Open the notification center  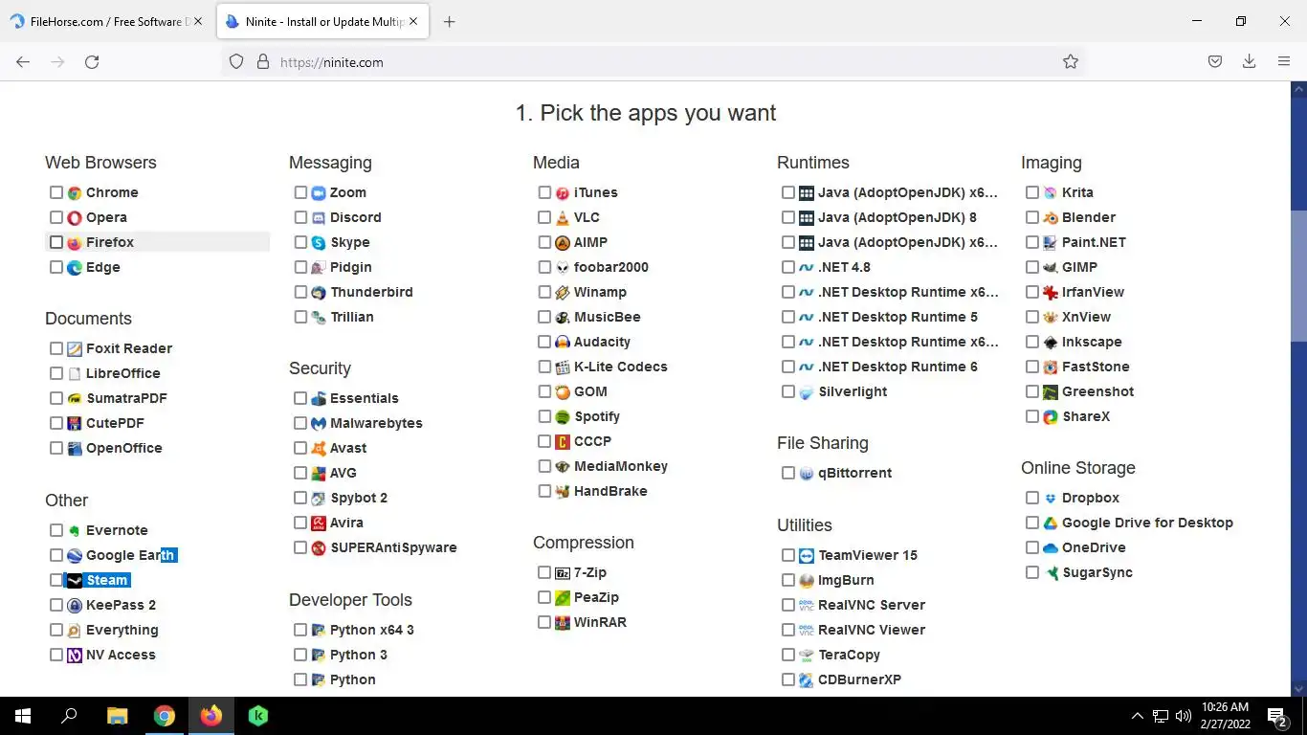point(1277,716)
